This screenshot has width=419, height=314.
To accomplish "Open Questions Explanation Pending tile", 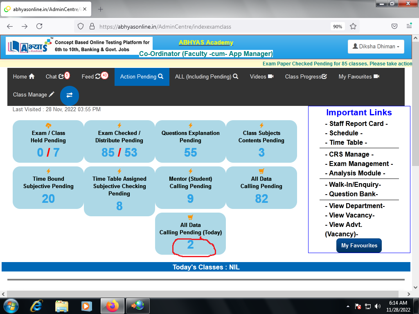I will pyautogui.click(x=190, y=141).
